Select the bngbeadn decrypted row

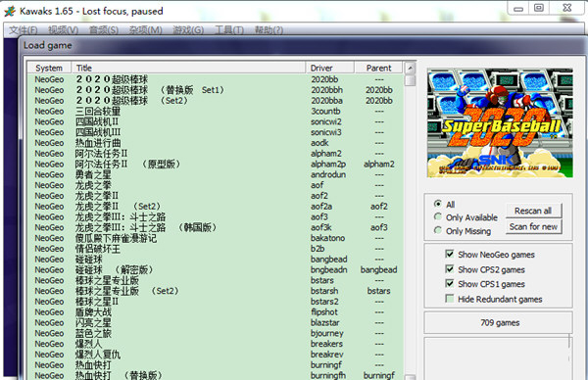coord(216,270)
